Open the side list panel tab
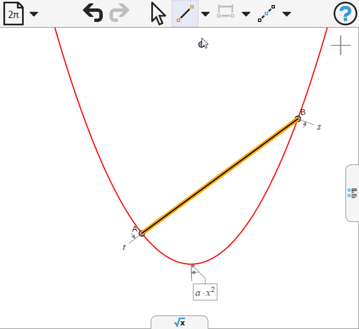 (x=352, y=193)
